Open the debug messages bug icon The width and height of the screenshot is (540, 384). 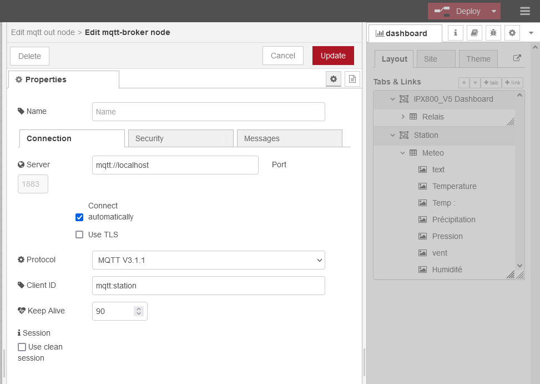pos(493,33)
